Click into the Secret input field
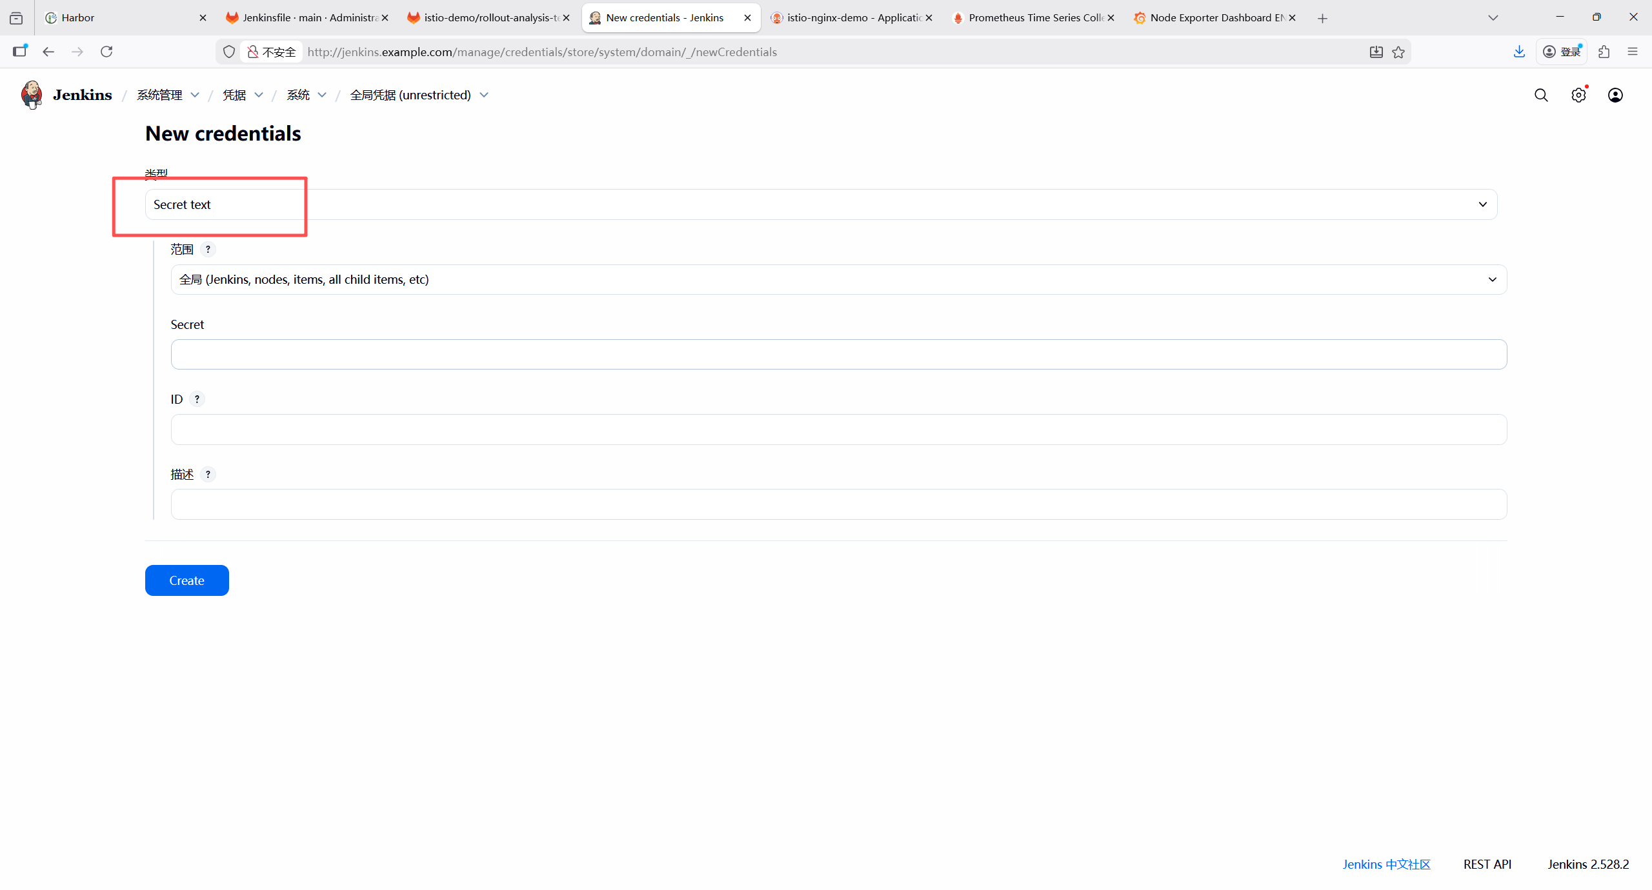 (x=838, y=355)
